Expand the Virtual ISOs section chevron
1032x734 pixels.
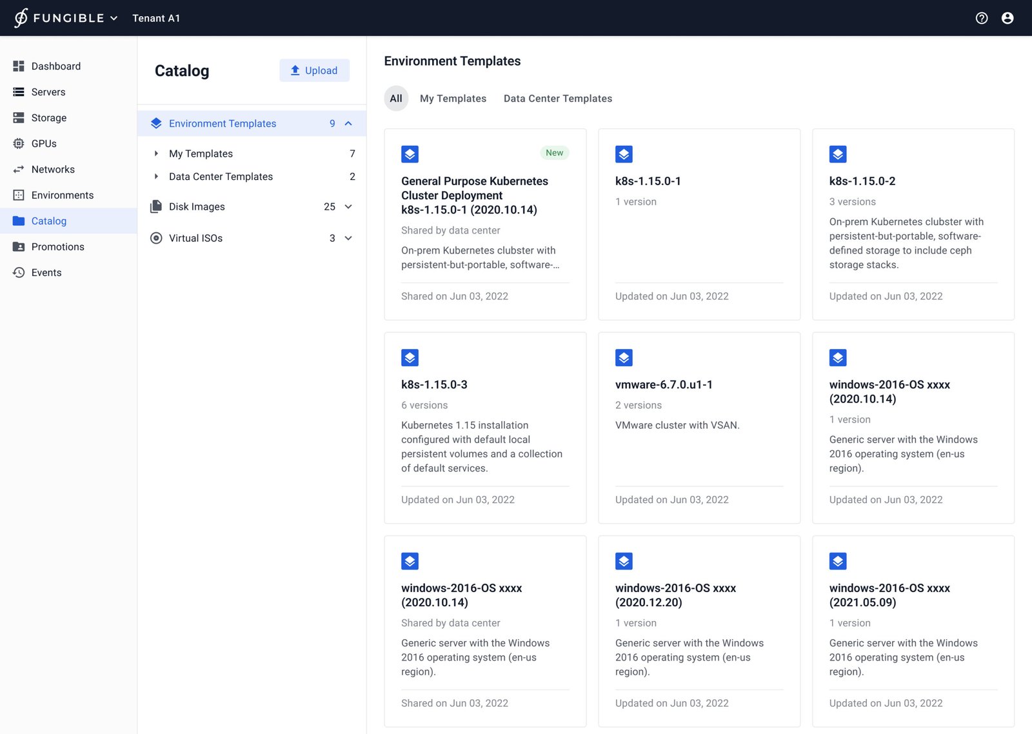tap(348, 238)
